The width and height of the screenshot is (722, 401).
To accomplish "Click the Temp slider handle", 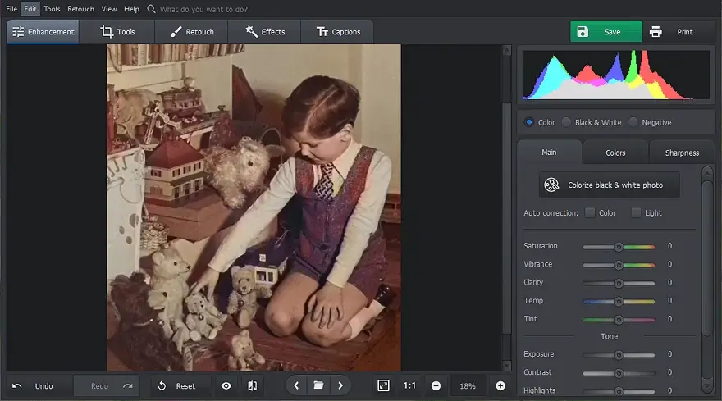I will [x=619, y=302].
